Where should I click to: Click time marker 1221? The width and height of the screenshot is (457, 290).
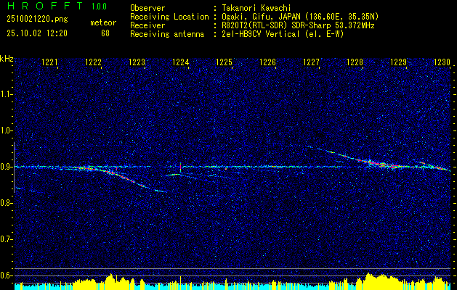[49, 62]
